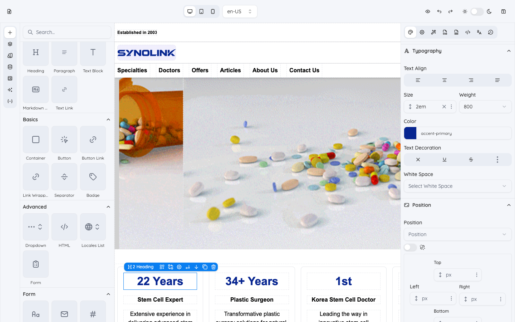Collapse the Typography section

pos(509,51)
